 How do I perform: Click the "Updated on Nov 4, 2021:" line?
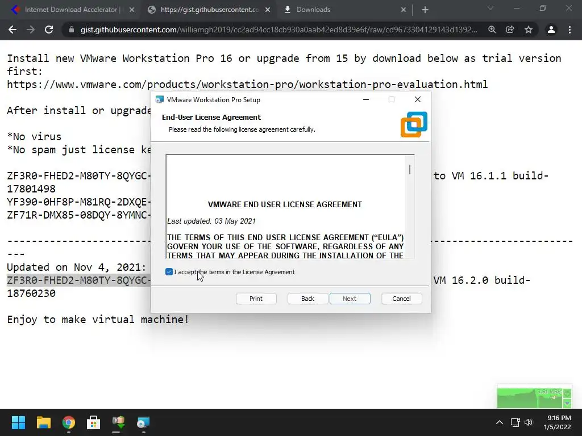click(x=77, y=267)
